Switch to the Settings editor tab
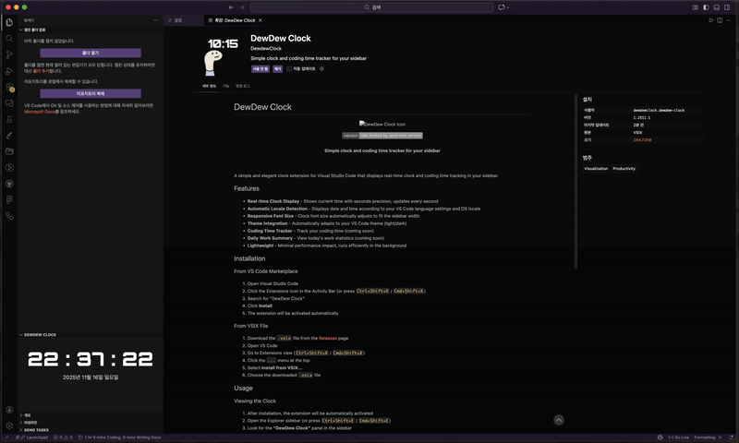 point(176,20)
